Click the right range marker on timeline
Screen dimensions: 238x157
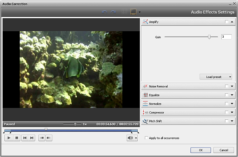tap(132, 132)
